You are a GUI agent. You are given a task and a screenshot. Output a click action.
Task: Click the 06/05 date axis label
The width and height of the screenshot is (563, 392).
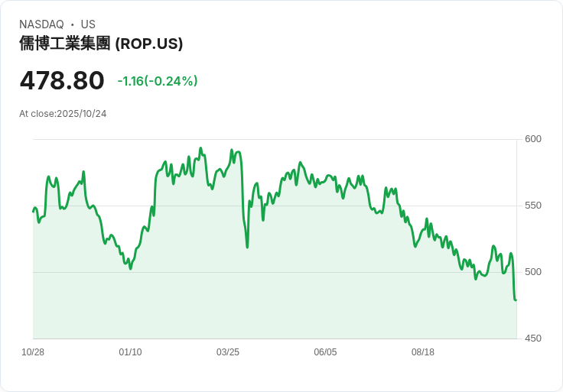tap(325, 352)
